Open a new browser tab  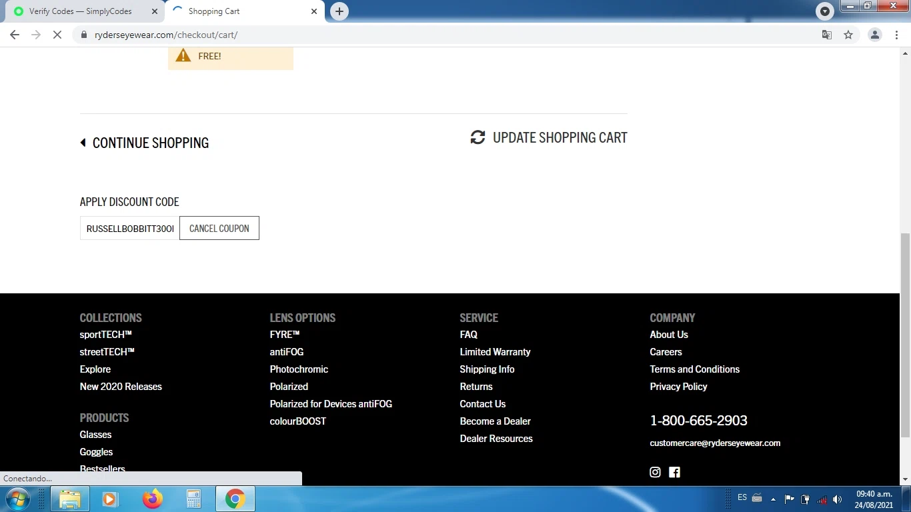pos(339,11)
